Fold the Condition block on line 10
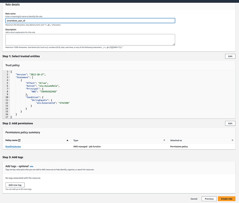239x203 pixels. tap(9, 97)
